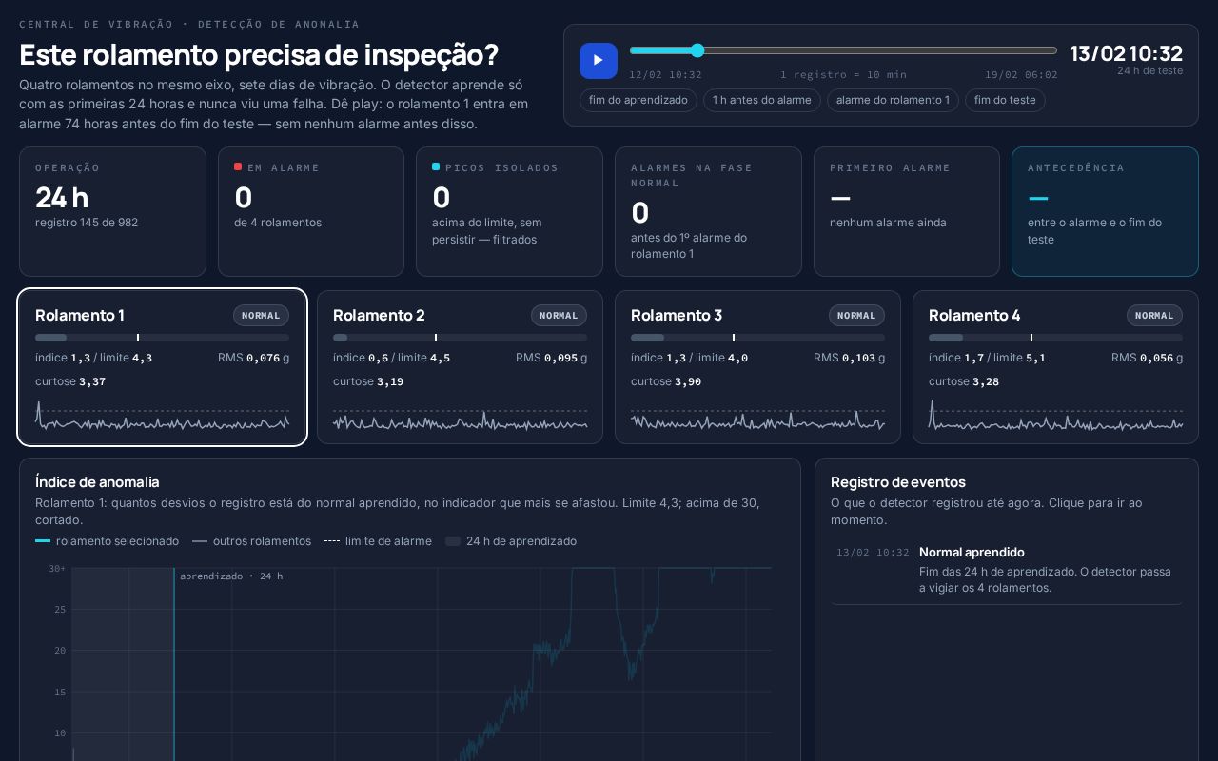Click the "1 registro = 10 min" label
This screenshot has height=761, width=1218.
coord(843,74)
